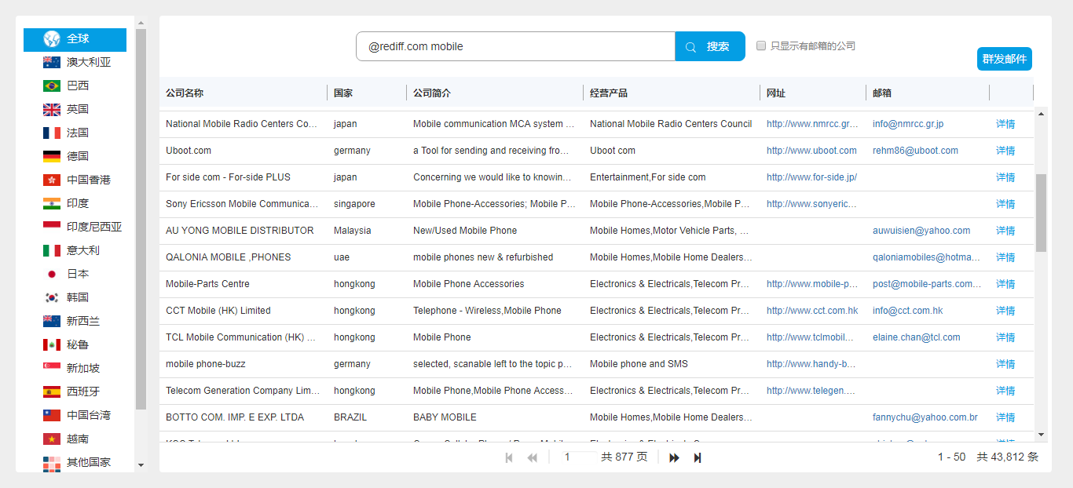Viewport: 1073px width, 488px height.
Task: Click the New Zealand flag icon
Action: pyautogui.click(x=52, y=321)
